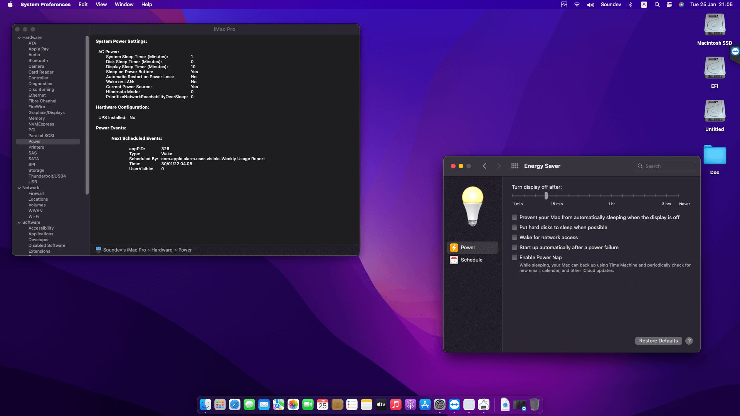The image size is (740, 416).
Task: Launch System Preferences from the Dock
Action: [440, 405]
